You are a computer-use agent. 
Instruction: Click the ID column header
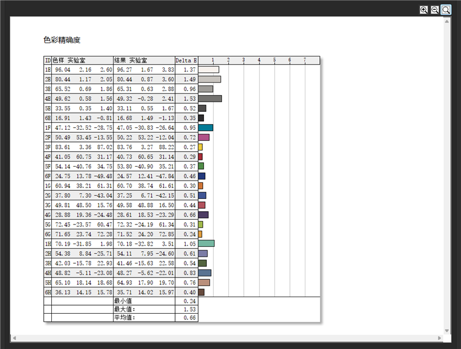point(48,61)
